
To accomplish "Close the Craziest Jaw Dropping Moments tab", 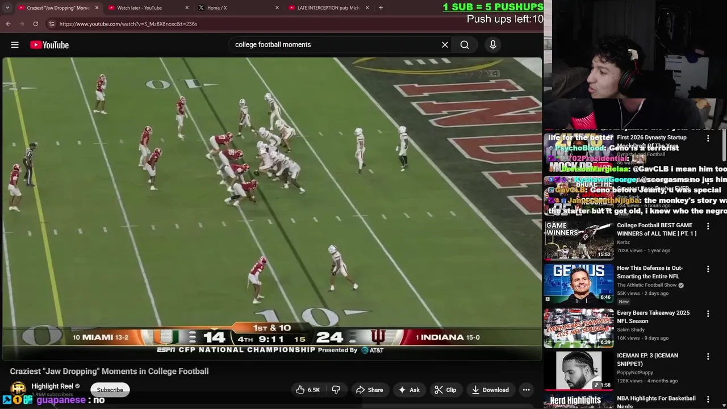I will click(97, 8).
